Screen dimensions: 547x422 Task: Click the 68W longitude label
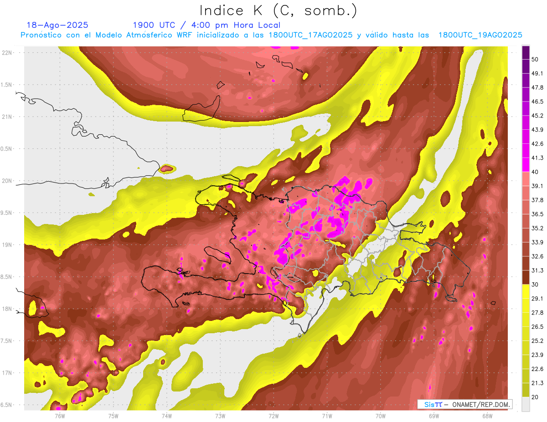pos(487,416)
